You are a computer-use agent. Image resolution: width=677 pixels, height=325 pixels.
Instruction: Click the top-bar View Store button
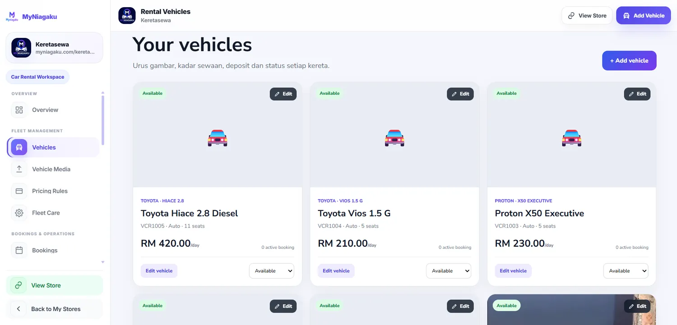pos(587,15)
